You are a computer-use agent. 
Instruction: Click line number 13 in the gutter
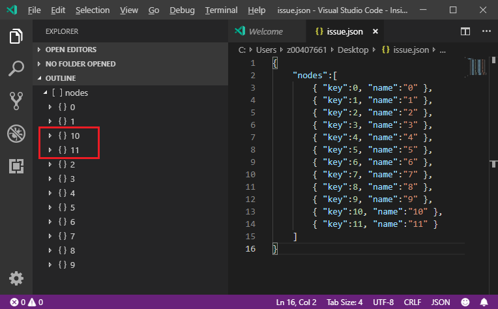tap(250, 211)
